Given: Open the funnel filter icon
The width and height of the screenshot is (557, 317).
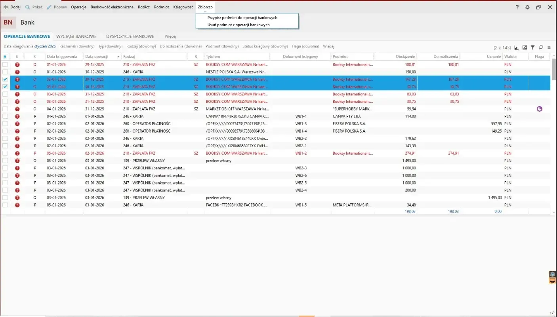Looking at the screenshot, I should [x=533, y=47].
